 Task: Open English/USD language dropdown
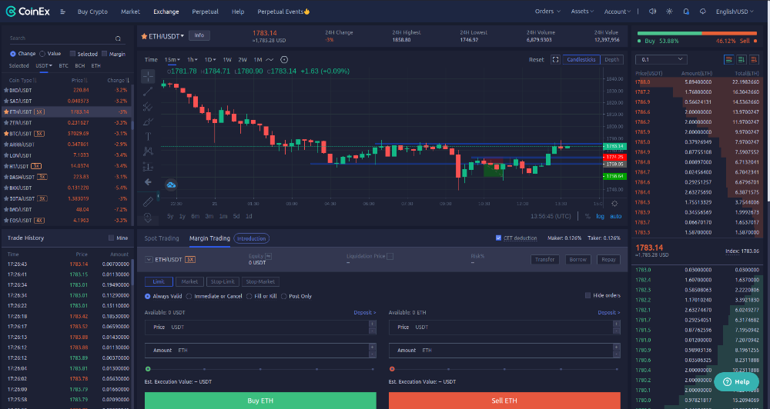point(734,12)
